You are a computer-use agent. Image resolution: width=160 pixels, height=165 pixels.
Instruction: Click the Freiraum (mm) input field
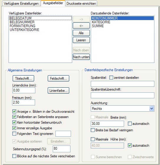24,102
